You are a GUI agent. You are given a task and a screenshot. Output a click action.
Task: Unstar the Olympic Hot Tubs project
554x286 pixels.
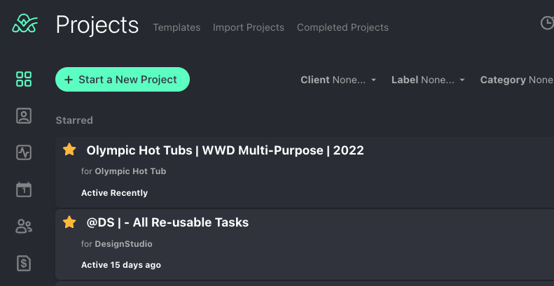pos(69,150)
